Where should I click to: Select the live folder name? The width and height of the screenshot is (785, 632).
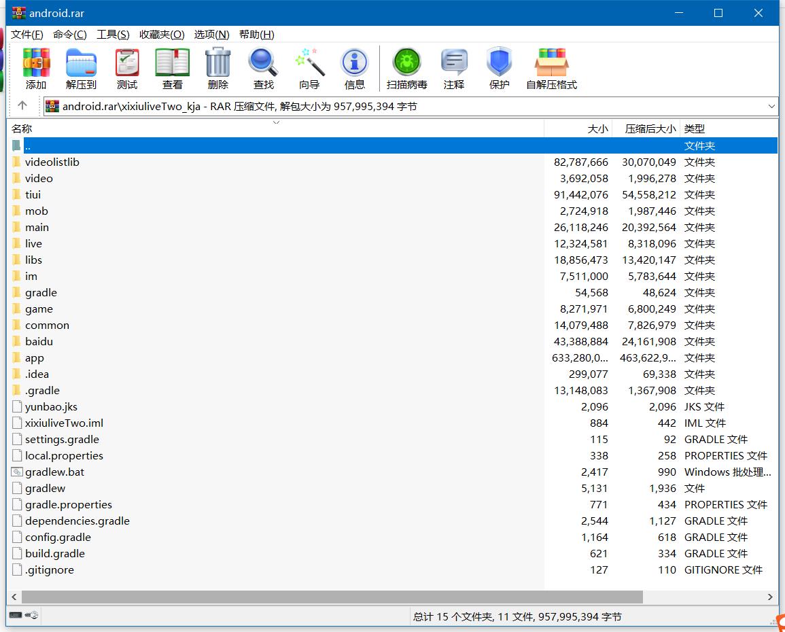[x=33, y=244]
